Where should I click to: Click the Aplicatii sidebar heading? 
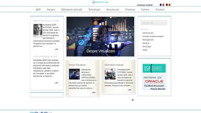coord(144,29)
